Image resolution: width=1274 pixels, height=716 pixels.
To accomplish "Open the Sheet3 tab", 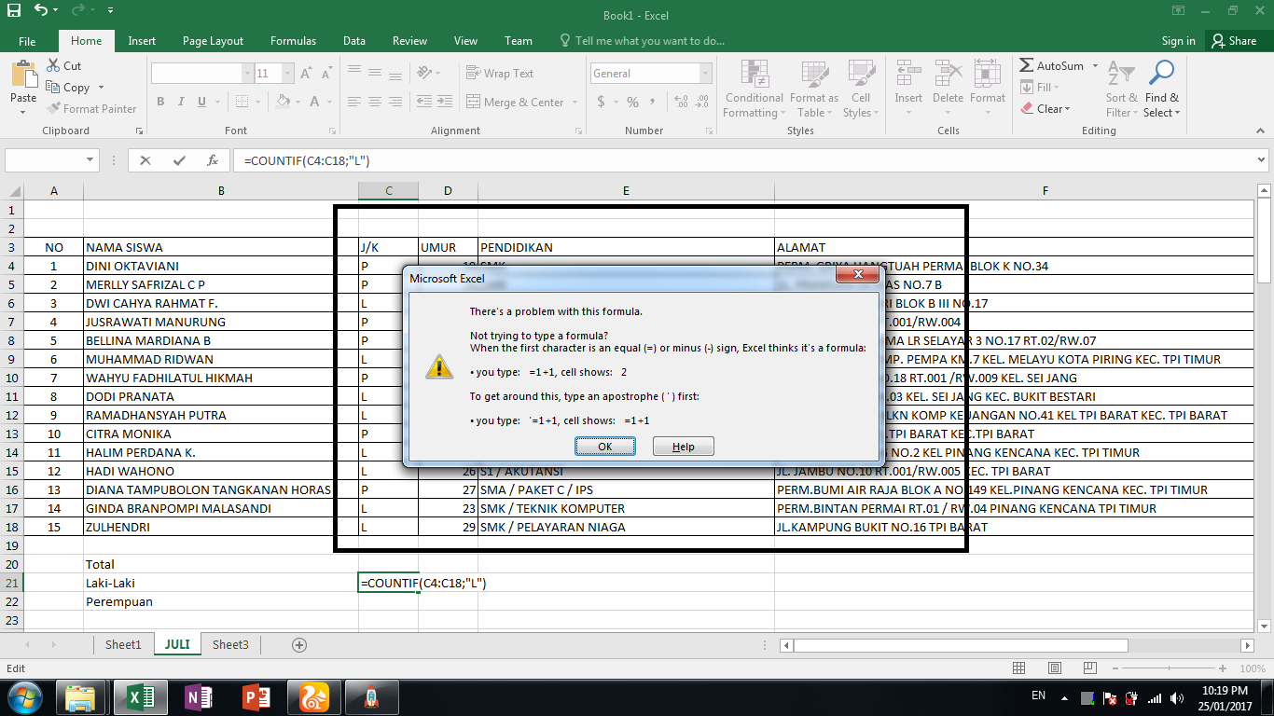I will pos(230,644).
